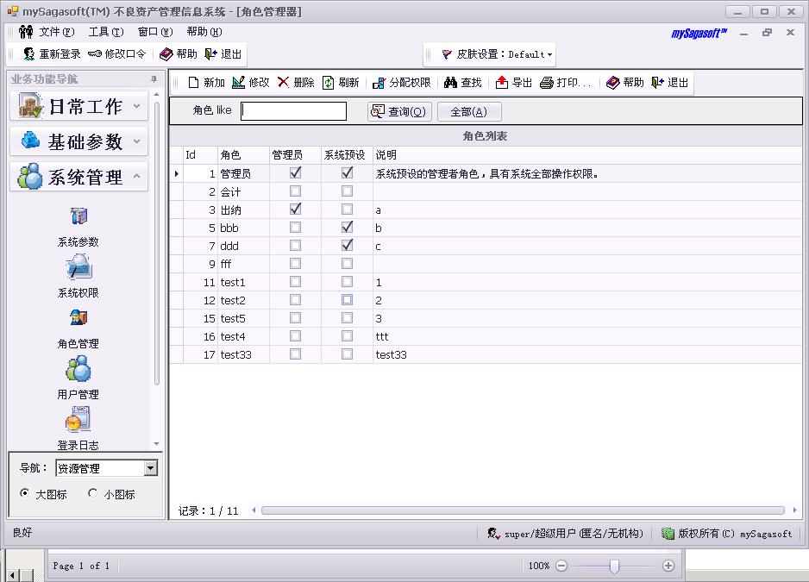Open the 工具(T) menu
The width and height of the screenshot is (809, 582).
pos(106,32)
